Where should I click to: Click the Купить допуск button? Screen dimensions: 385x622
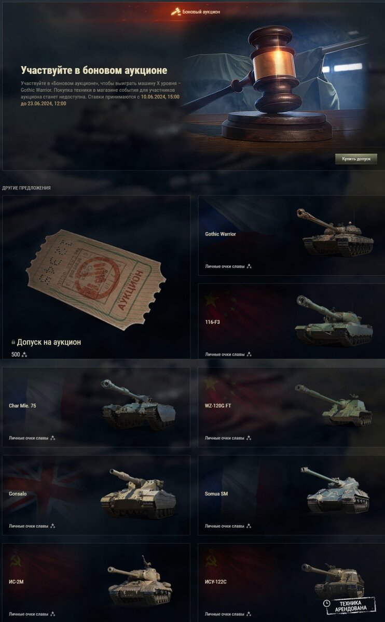356,159
